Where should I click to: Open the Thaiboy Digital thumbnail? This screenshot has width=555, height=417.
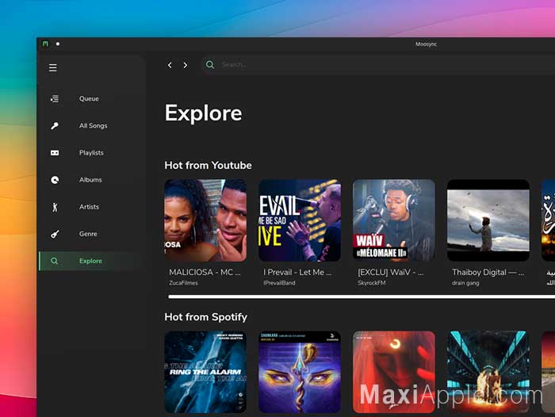coord(488,220)
